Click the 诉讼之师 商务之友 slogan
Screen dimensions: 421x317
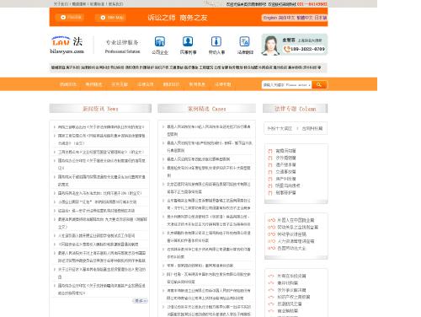pos(178,18)
